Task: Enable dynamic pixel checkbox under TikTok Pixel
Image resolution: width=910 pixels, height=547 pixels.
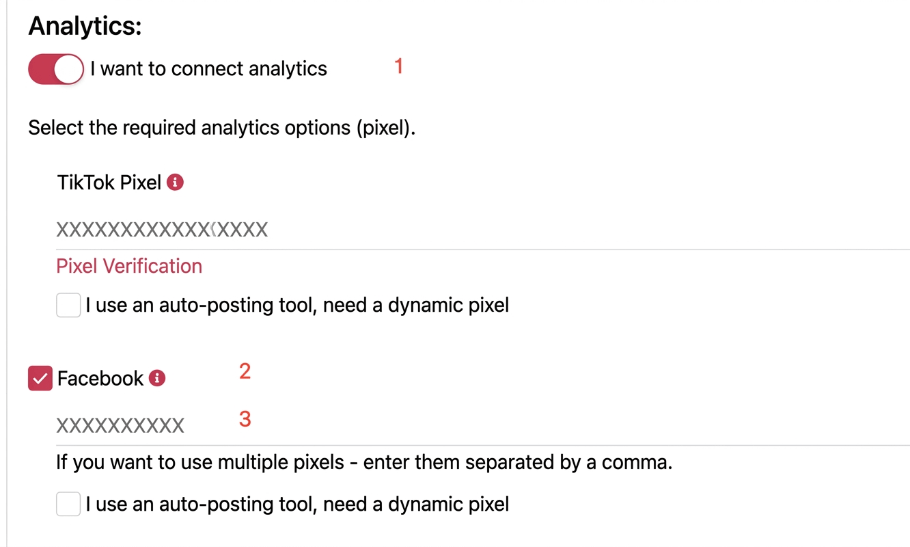Action: [x=68, y=305]
